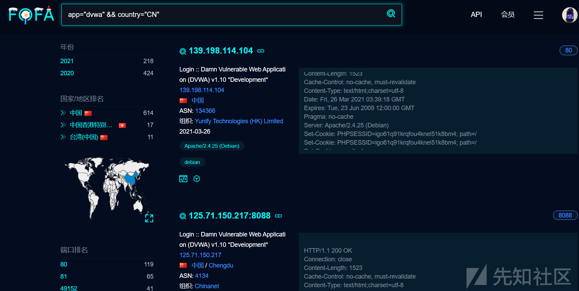Open Yunify Technologies (HK) Limited organization
Screen dimensions: 579x291
[239, 121]
